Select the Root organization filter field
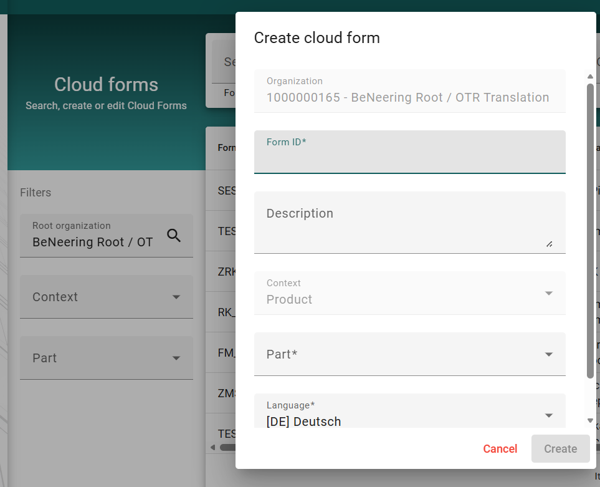600x487 pixels. coord(93,236)
